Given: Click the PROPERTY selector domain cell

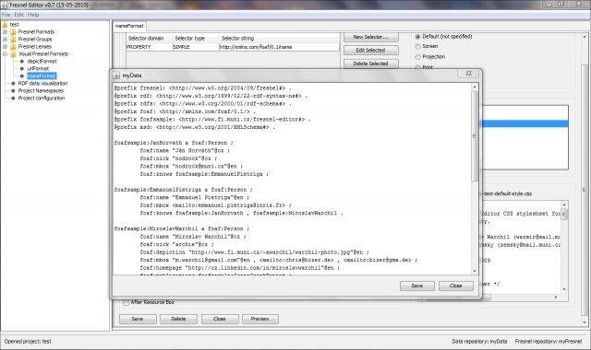Looking at the screenshot, I should tap(149, 47).
